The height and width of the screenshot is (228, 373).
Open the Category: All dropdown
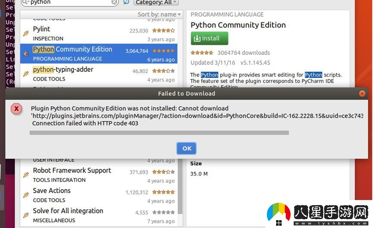(156, 3)
